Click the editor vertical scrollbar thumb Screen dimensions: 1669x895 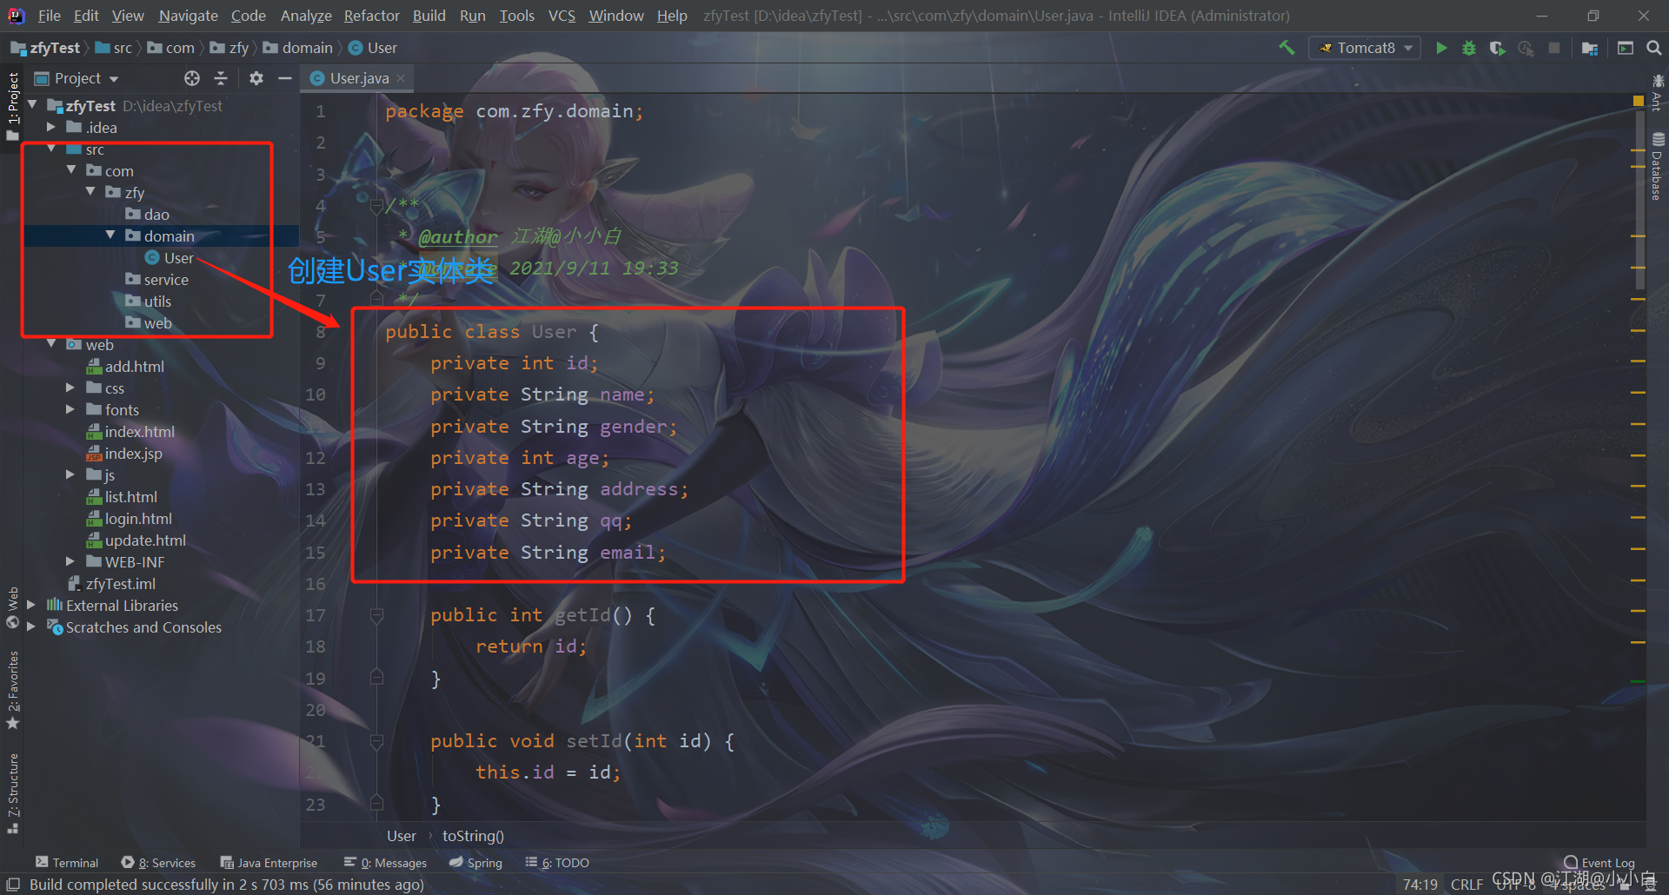[x=1639, y=200]
